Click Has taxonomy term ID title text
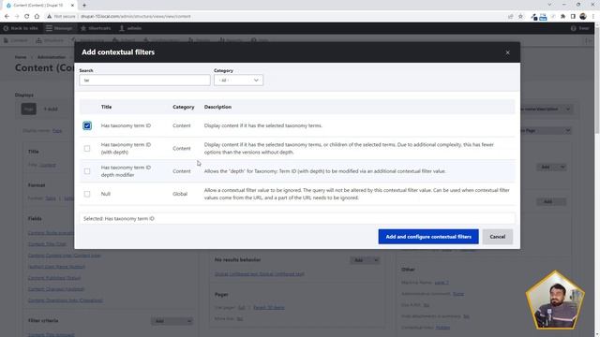 [x=126, y=125]
